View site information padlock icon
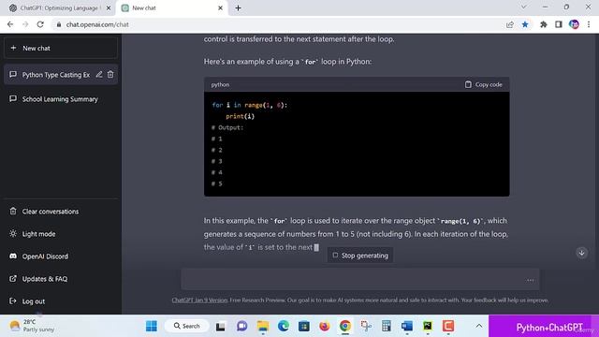 click(58, 24)
